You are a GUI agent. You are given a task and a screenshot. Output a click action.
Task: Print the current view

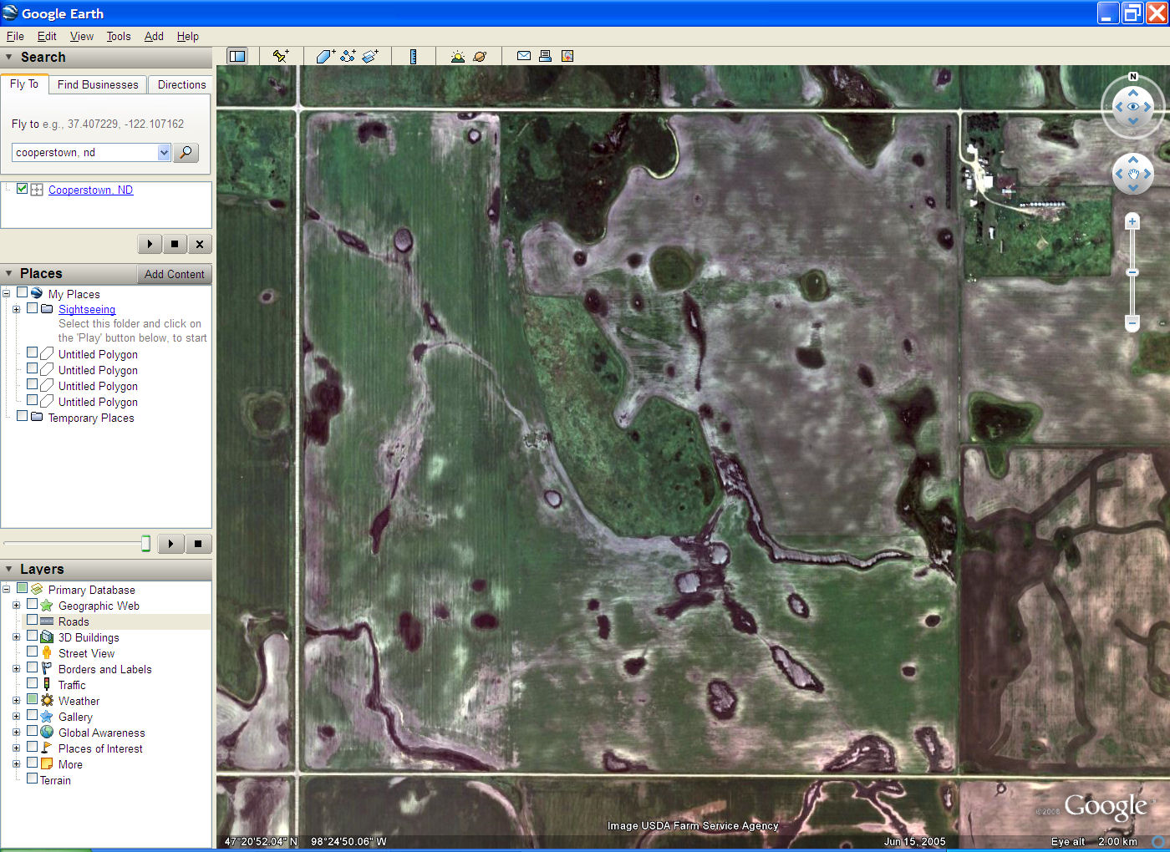click(x=545, y=56)
